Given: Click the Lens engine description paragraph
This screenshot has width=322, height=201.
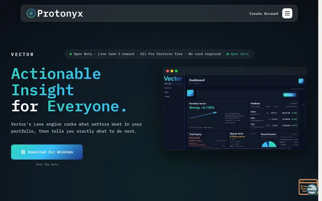Looking at the screenshot, I should point(76,127).
